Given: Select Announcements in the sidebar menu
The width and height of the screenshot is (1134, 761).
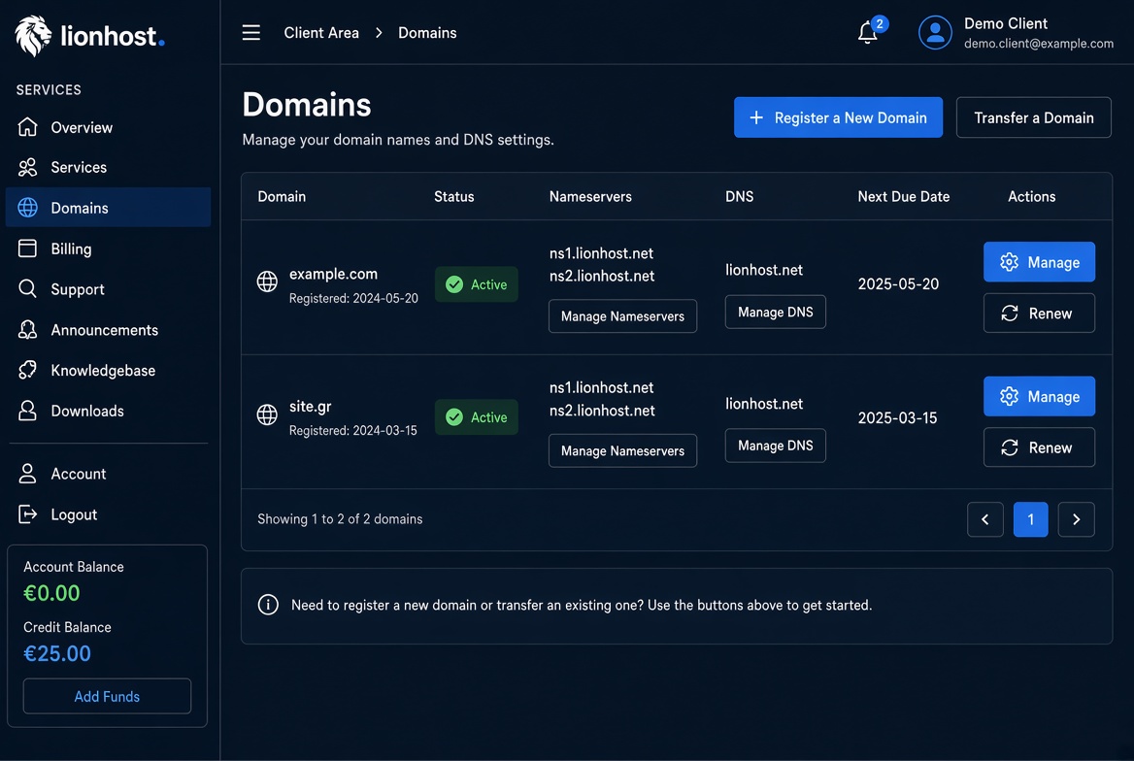Looking at the screenshot, I should (x=109, y=329).
